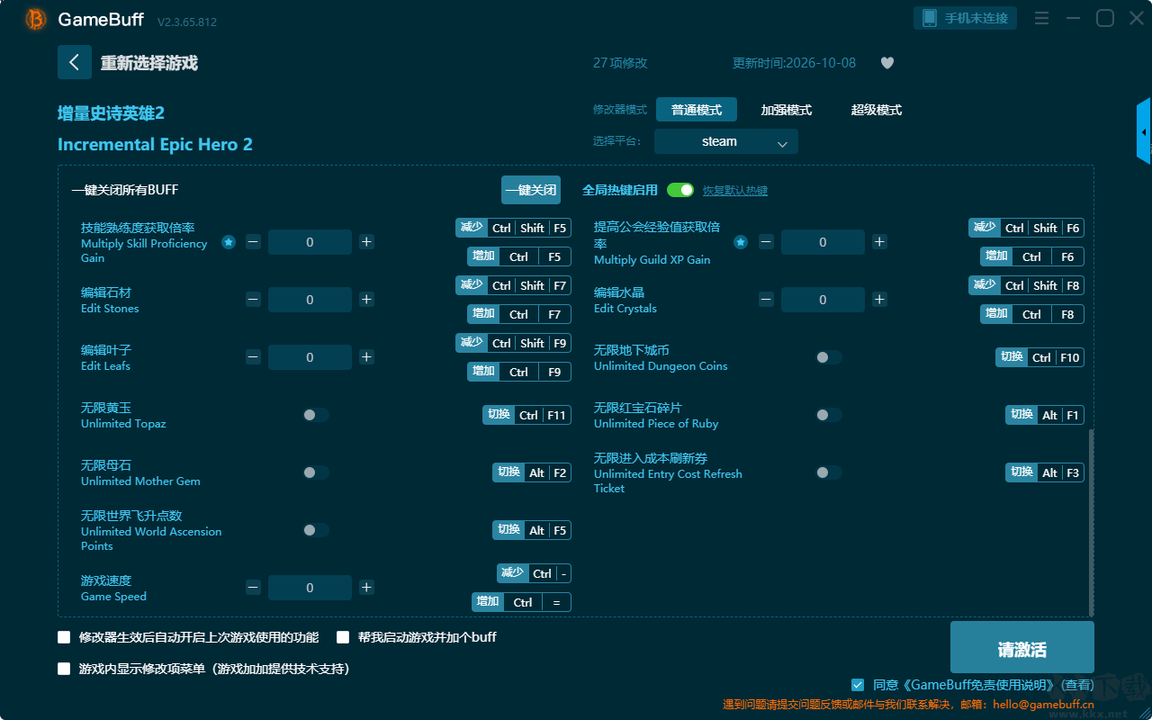The width and height of the screenshot is (1152, 720).
Task: Click plus icon for Edit Crystals
Action: click(x=879, y=300)
